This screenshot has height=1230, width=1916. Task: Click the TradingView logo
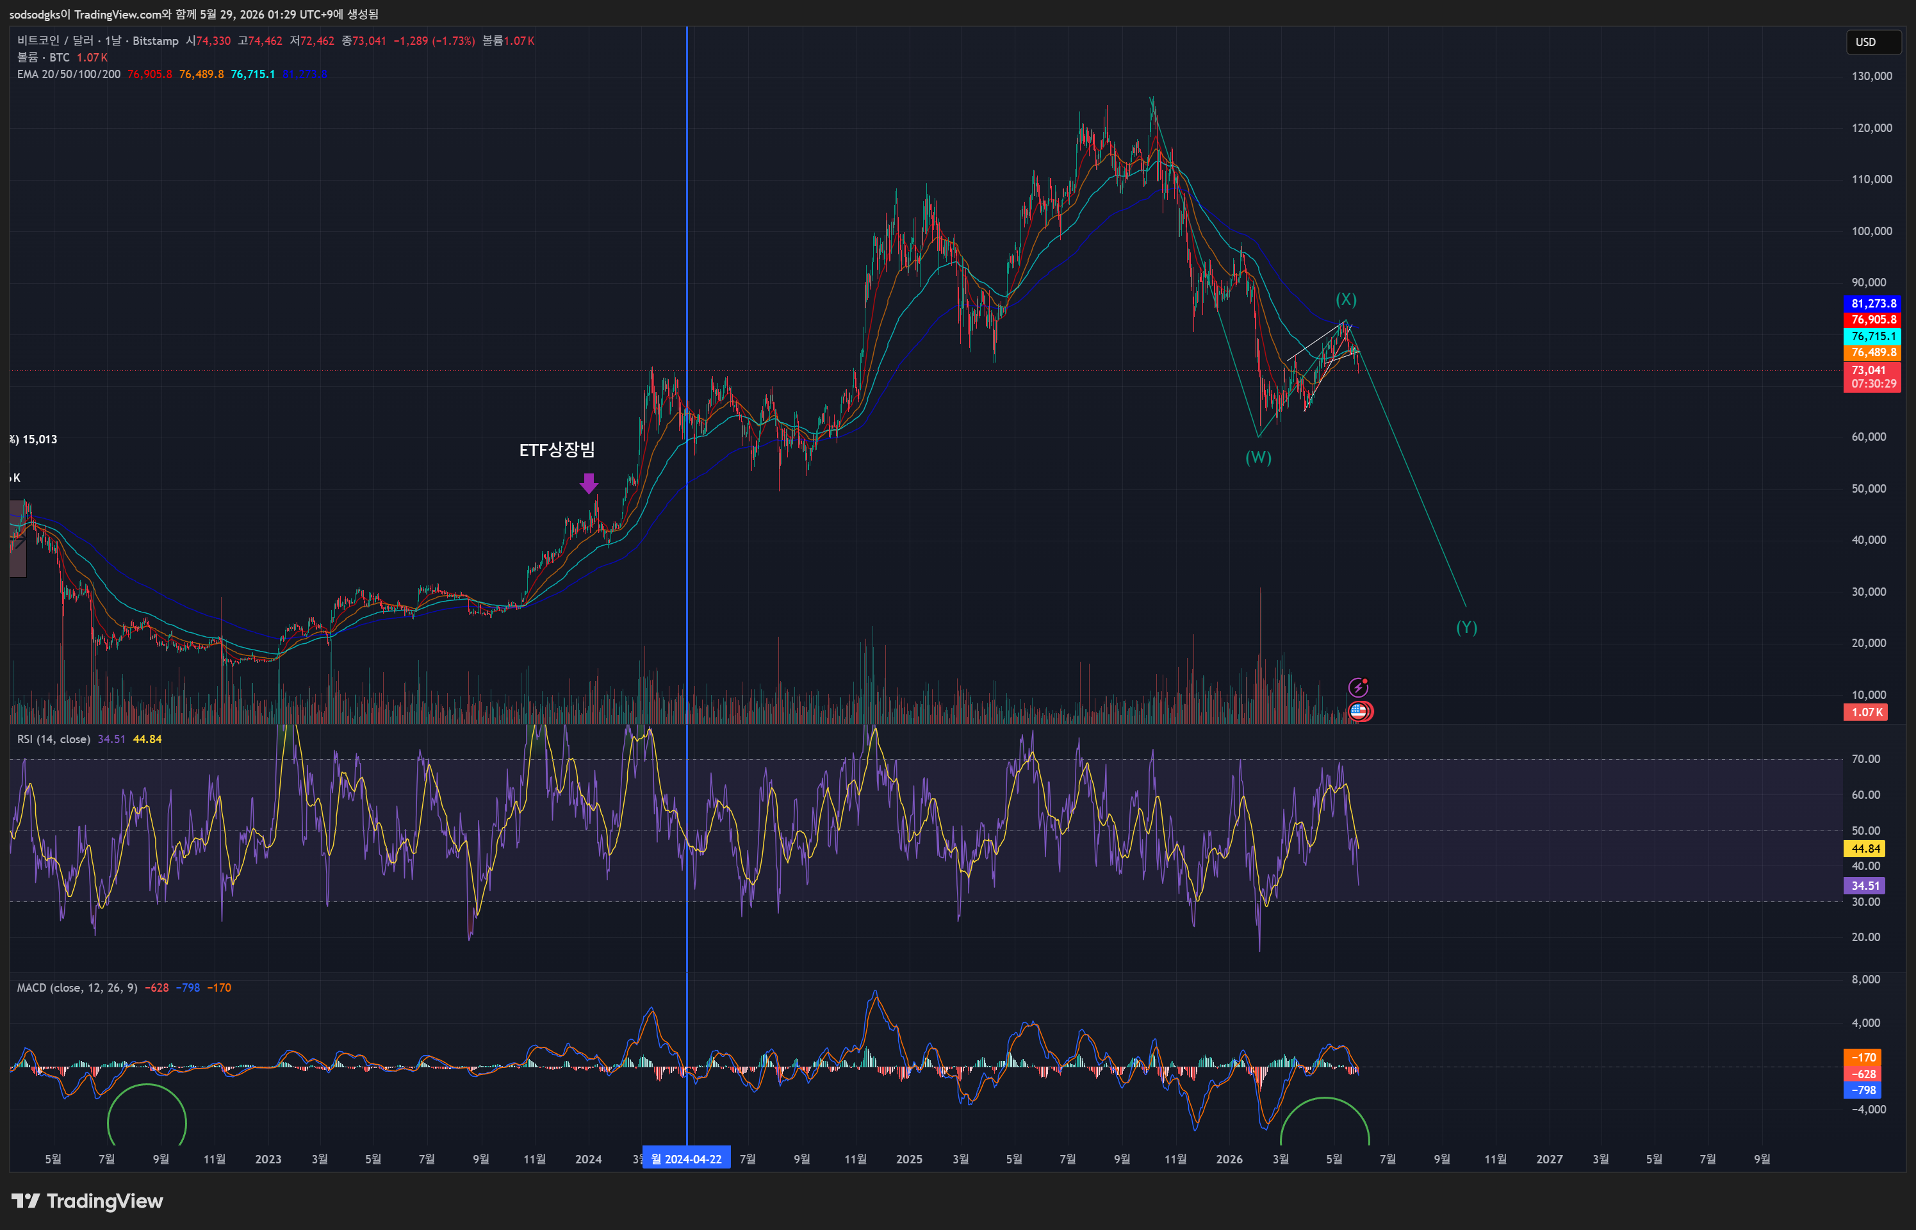click(x=87, y=1201)
